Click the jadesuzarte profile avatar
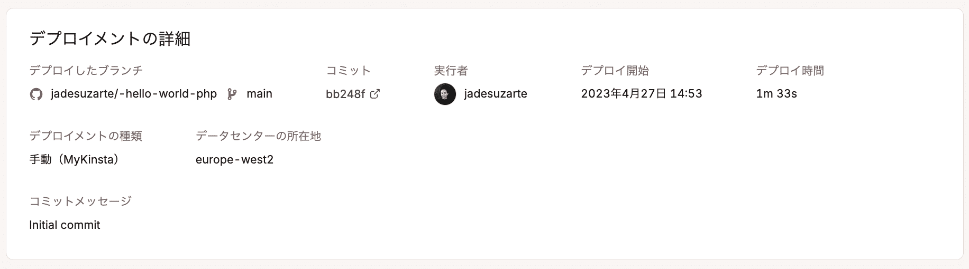This screenshot has height=269, width=969. click(445, 94)
